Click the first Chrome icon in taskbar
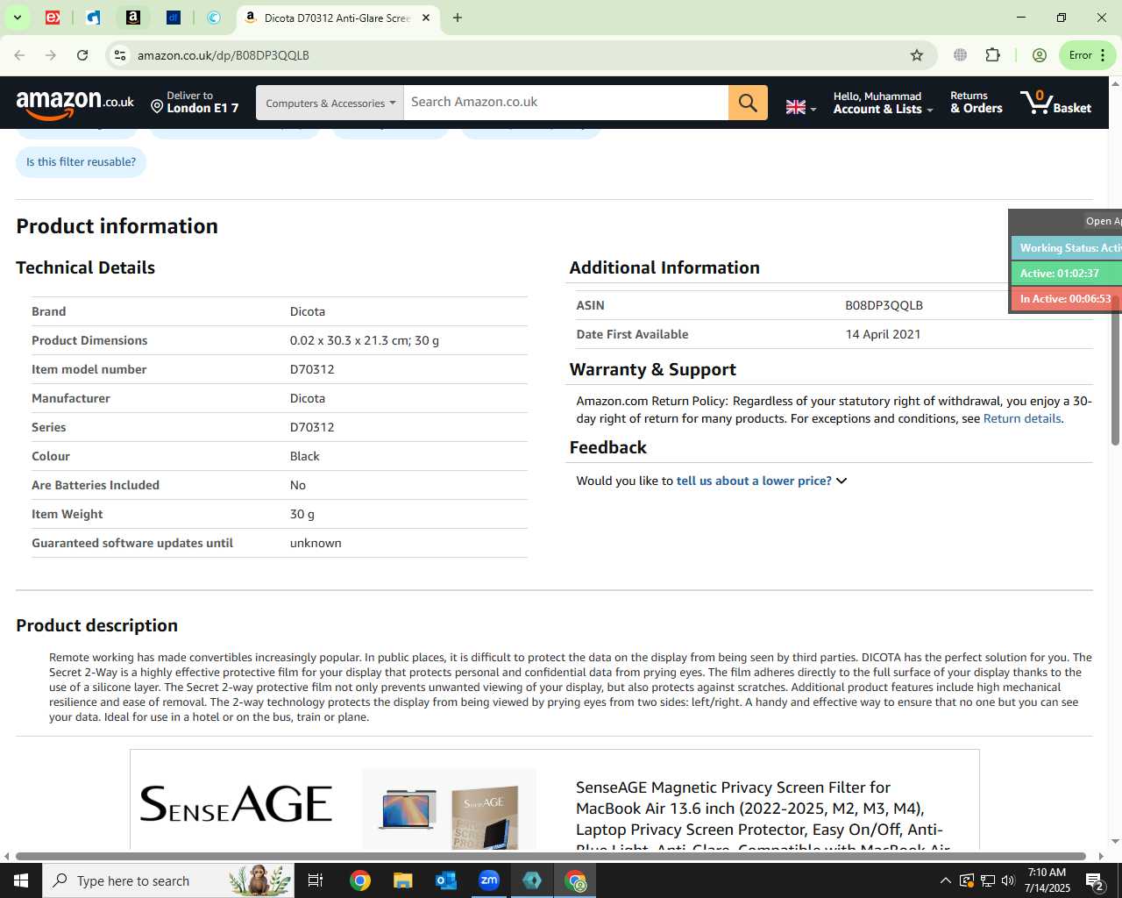1122x898 pixels. coord(360,880)
